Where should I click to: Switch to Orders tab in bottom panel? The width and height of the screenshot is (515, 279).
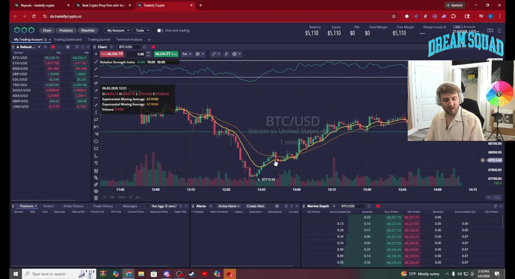[x=48, y=206]
